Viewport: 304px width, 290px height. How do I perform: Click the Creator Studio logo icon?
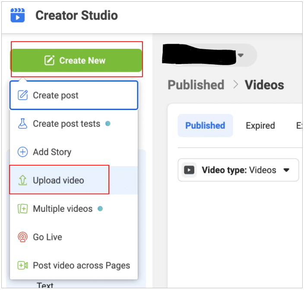point(17,15)
